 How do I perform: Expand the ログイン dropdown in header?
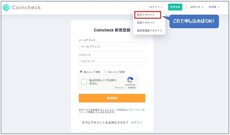[156, 7]
